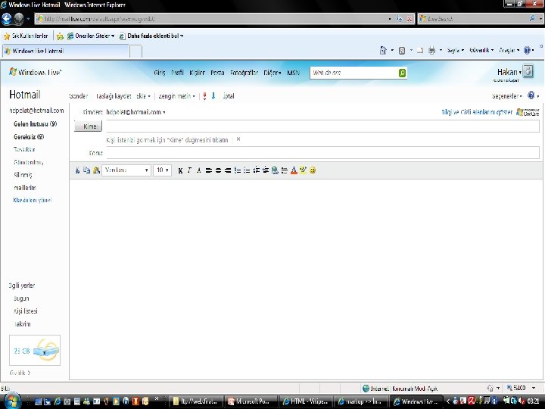Open the highlight color picker

[x=303, y=170]
